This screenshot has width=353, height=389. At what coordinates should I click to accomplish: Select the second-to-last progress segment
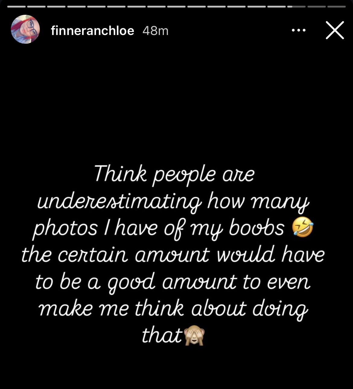316,6
